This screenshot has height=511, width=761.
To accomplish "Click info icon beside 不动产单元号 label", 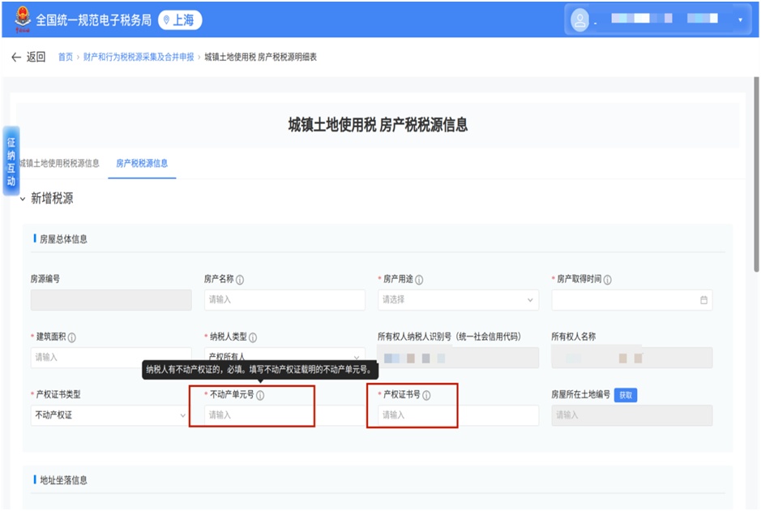I will click(260, 396).
